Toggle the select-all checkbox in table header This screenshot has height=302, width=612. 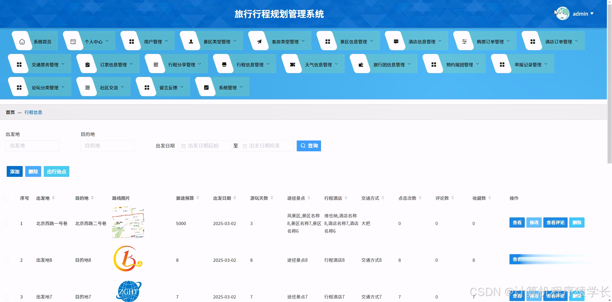[x=6, y=198]
